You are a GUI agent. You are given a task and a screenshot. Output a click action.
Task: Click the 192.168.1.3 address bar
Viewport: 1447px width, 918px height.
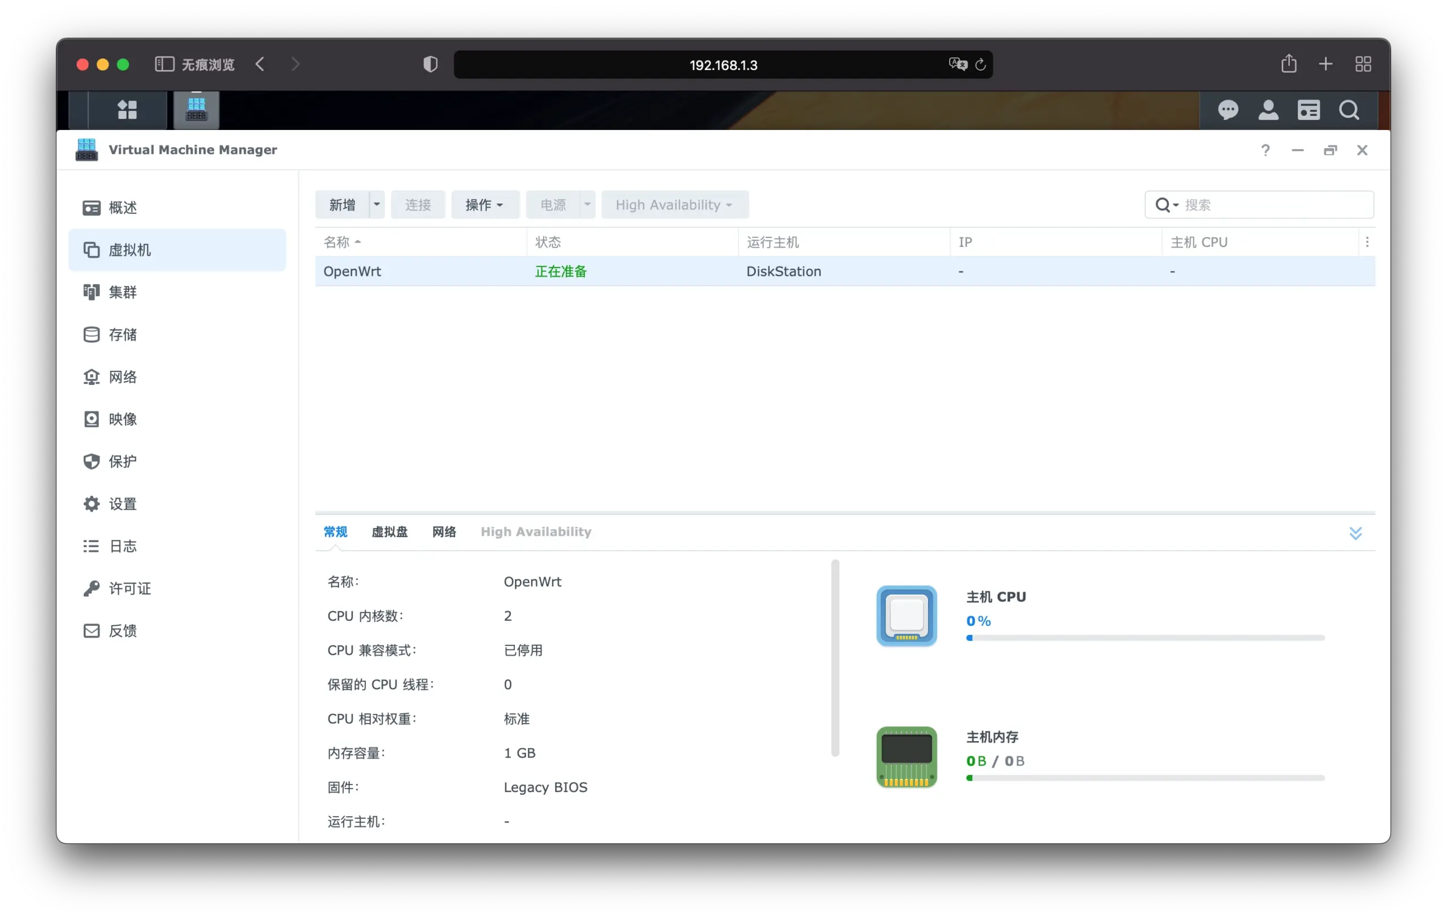pyautogui.click(x=723, y=64)
